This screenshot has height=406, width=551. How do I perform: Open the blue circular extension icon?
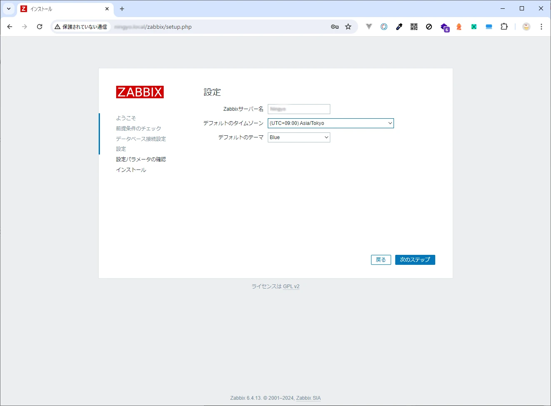pos(384,27)
